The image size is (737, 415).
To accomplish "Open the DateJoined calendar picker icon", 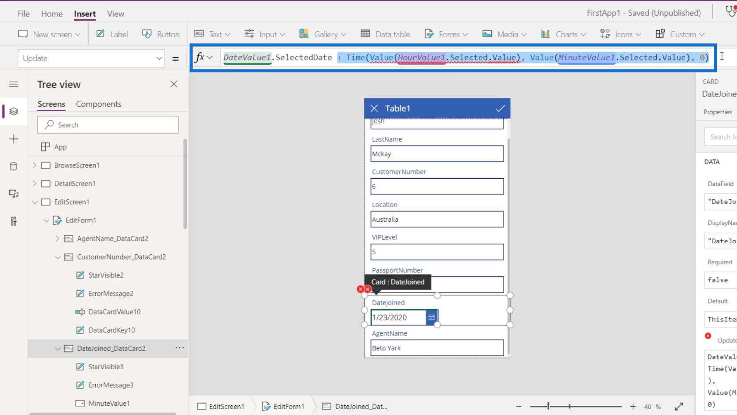I will (x=432, y=317).
